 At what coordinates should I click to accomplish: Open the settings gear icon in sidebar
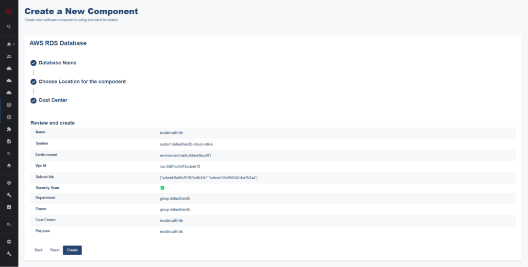click(9, 241)
